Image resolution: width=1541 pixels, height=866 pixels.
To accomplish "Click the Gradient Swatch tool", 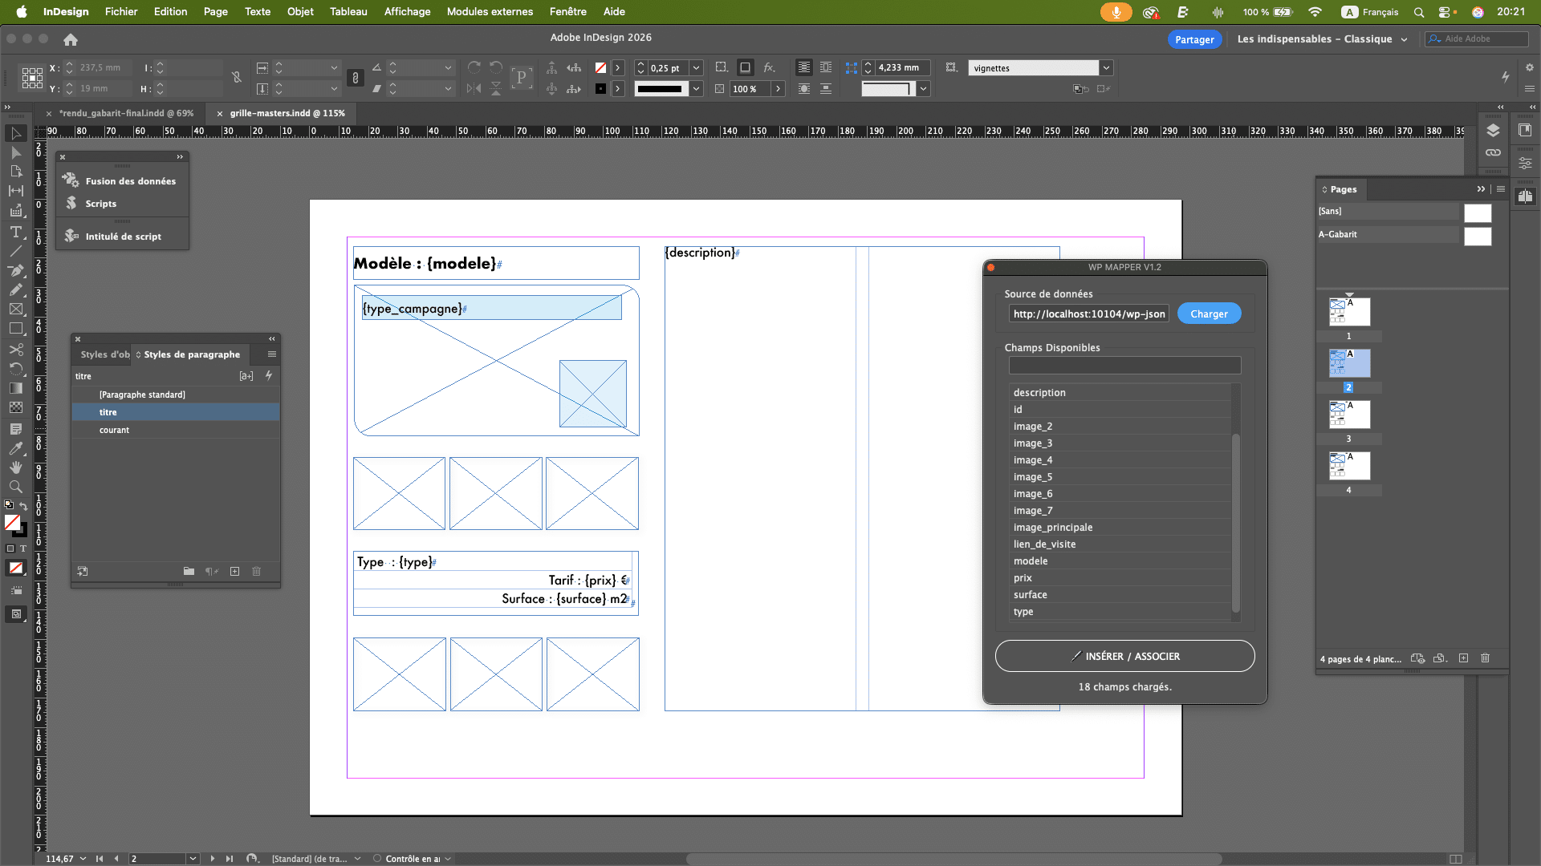I will click(15, 388).
